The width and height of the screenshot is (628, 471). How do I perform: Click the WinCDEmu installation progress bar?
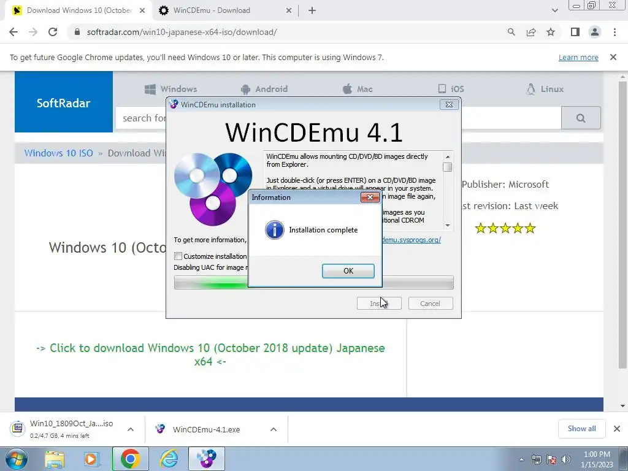pos(313,282)
